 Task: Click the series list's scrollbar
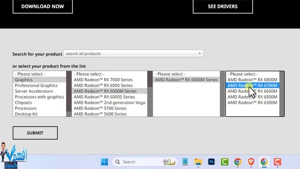pyautogui.click(x=150, y=94)
